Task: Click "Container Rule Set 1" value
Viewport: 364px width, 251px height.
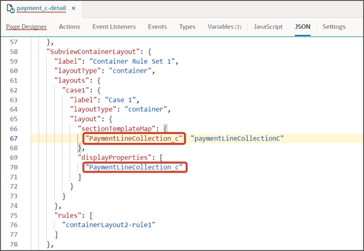Action: tap(132, 61)
